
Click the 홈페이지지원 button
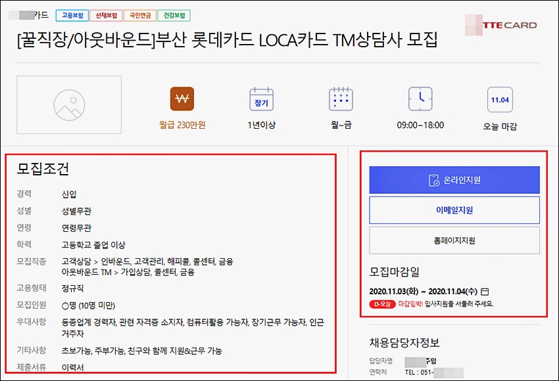(454, 240)
